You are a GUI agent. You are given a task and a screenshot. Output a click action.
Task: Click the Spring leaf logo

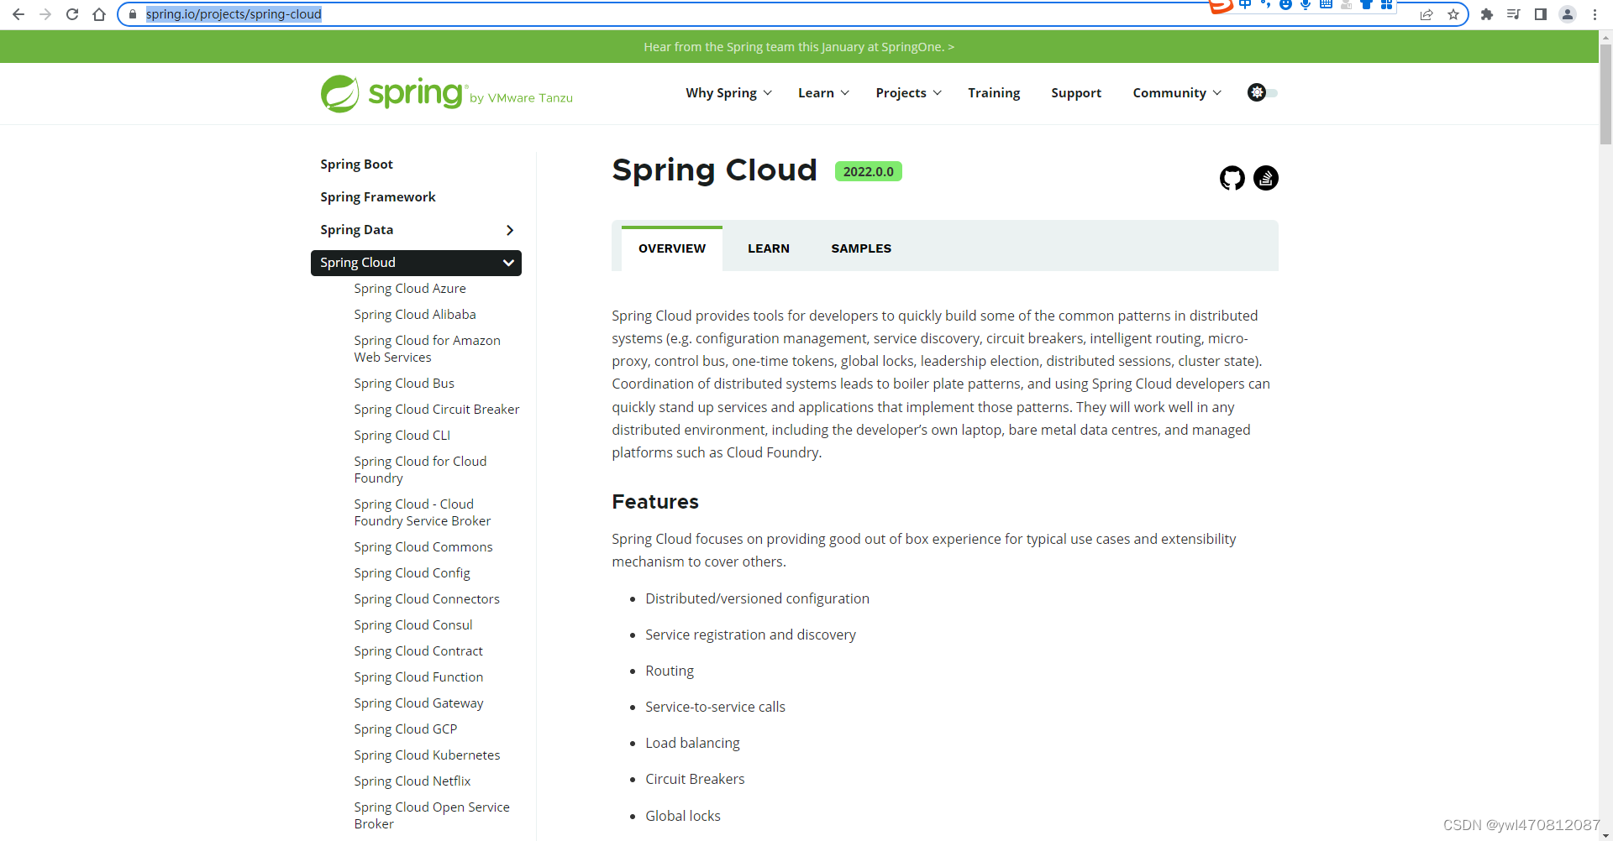340,93
